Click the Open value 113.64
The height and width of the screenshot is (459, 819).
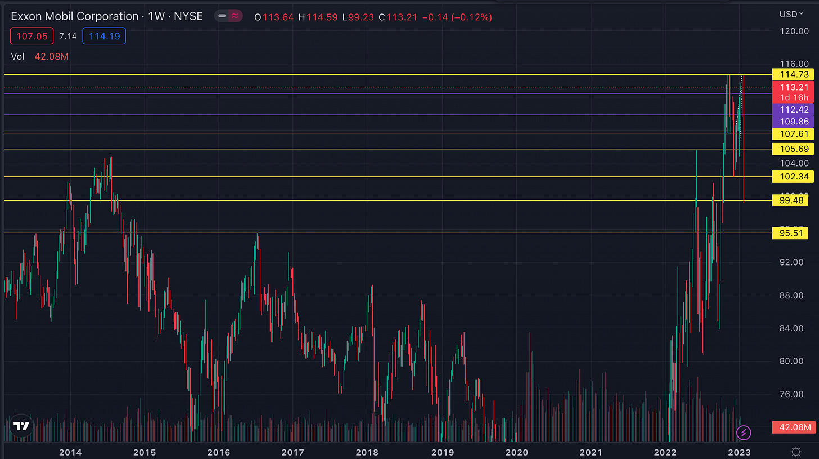279,17
